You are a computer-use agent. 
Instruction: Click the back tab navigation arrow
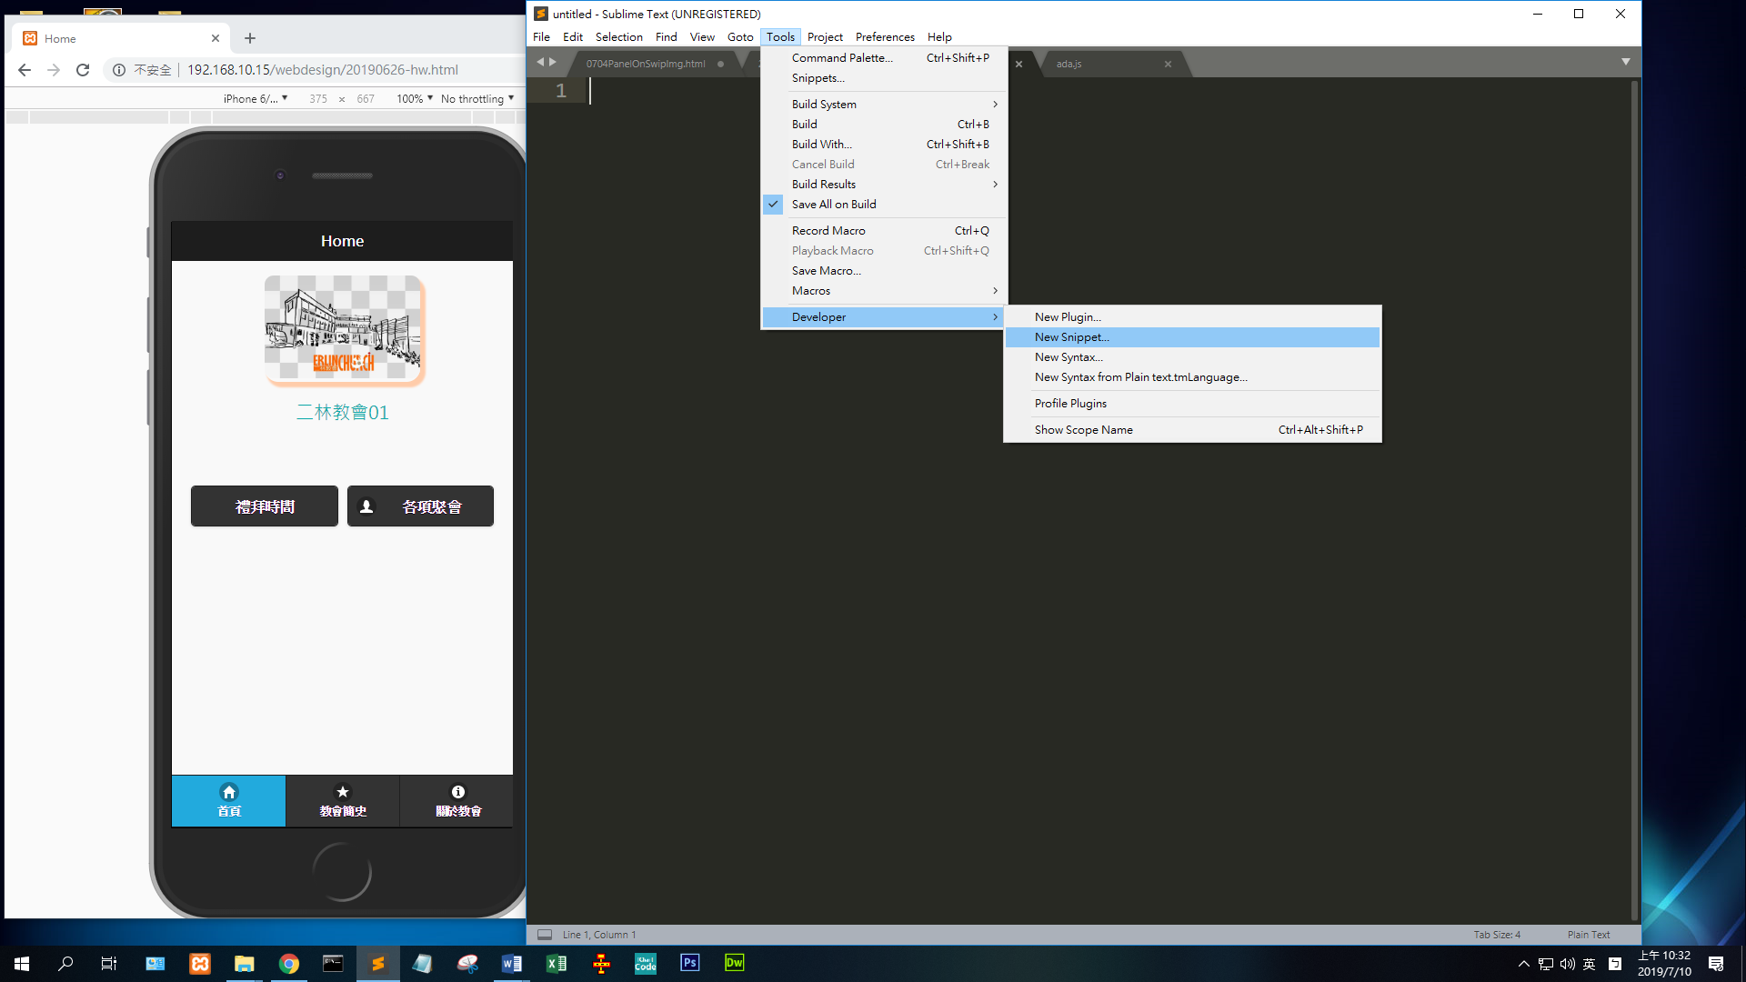tap(540, 62)
